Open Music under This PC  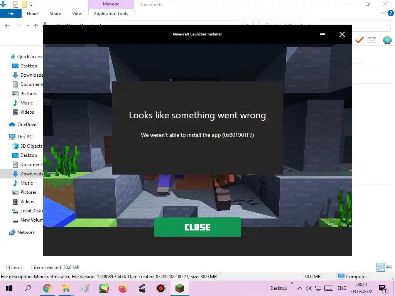[23, 183]
